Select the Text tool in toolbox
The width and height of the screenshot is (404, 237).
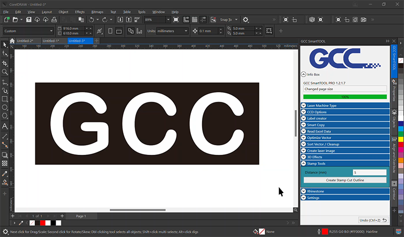5,126
